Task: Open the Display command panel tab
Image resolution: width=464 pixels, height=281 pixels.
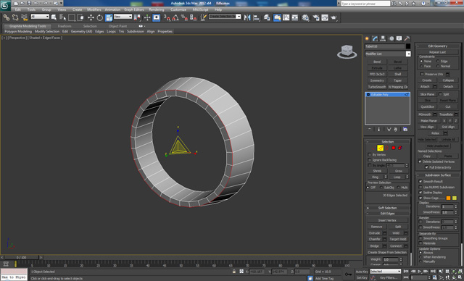Action: click(399, 38)
